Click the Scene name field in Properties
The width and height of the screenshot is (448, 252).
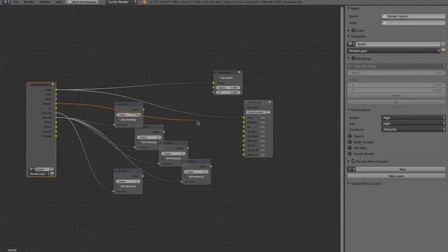click(398, 44)
